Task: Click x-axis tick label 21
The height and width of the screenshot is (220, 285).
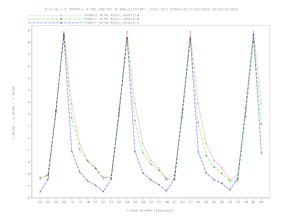Action: 96,202
